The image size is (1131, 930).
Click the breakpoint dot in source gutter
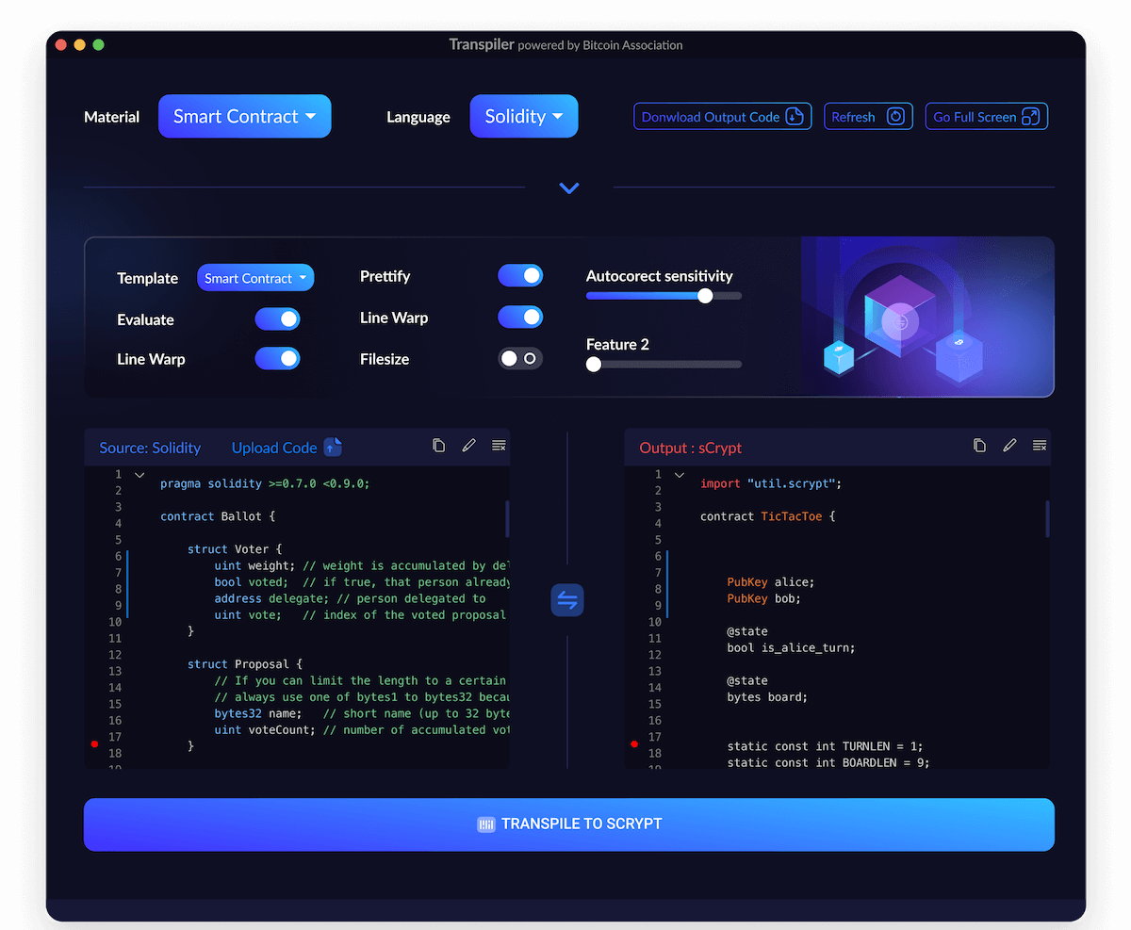94,744
